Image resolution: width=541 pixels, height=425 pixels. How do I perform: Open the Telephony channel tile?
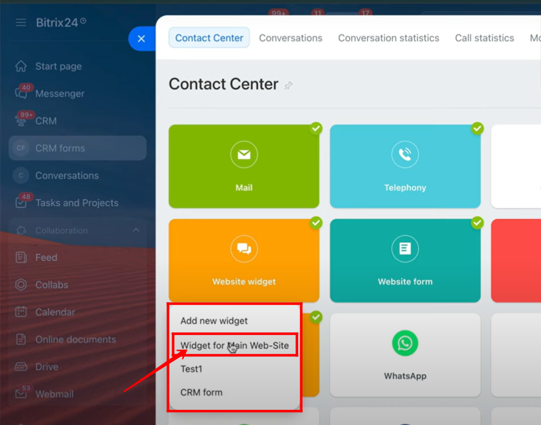pyautogui.click(x=405, y=166)
